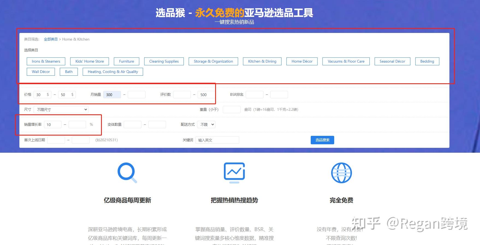480x245 pixels.
Task: Click the maximum 评价数 field showing 500
Action: (206, 94)
